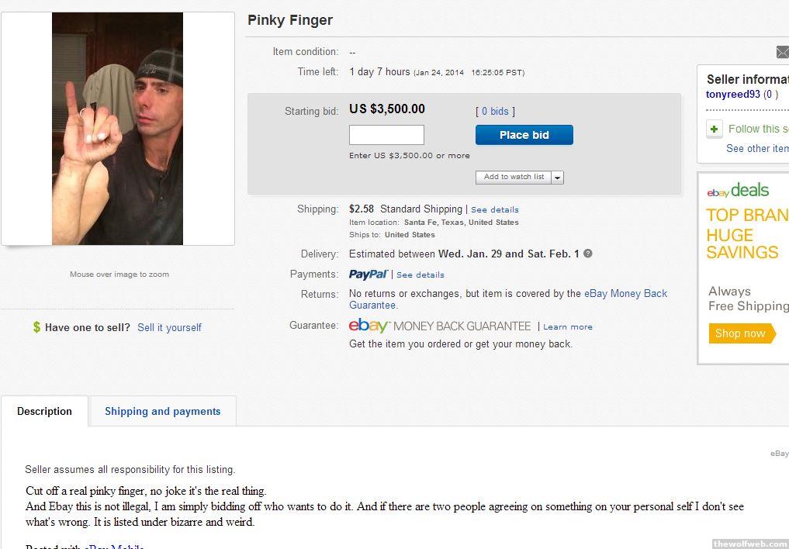Open shipping See details link
Screen dimensions: 789x549
(x=494, y=209)
